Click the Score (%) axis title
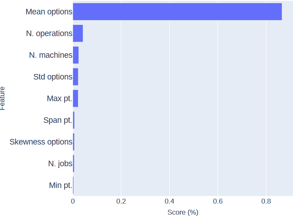Image resolution: width=293 pixels, height=216 pixels. pos(183,212)
